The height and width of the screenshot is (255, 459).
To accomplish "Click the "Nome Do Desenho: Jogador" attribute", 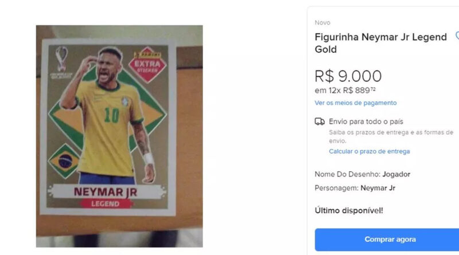I will click(362, 174).
